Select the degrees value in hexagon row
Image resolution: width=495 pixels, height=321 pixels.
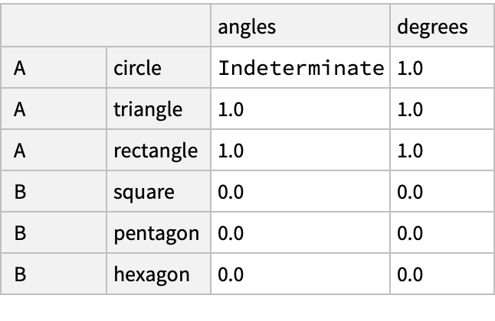point(411,273)
